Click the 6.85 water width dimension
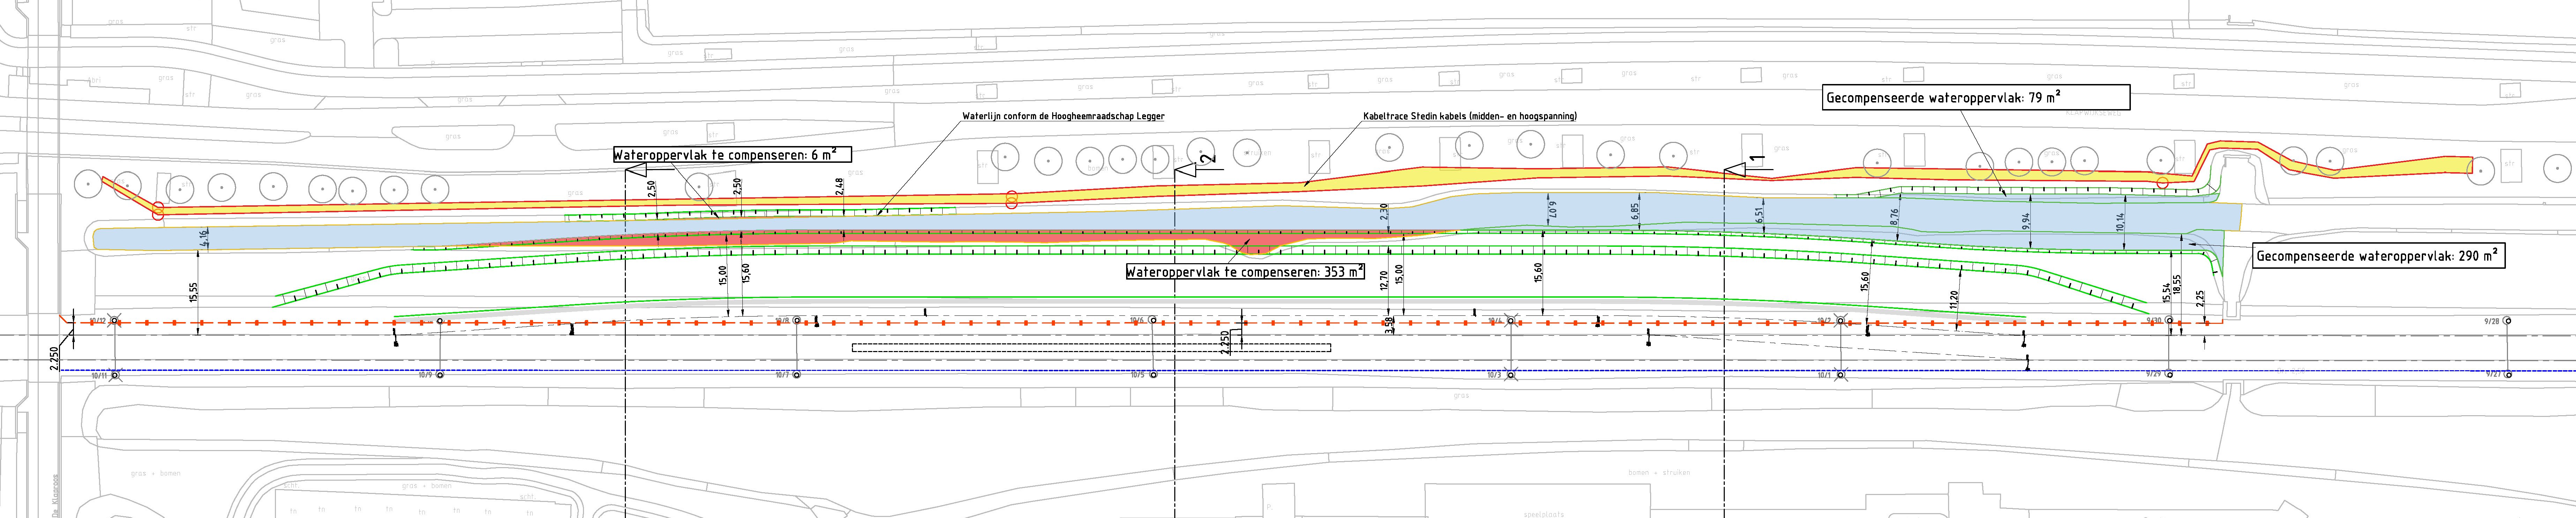Screen dimensions: 2576x518 (x=1635, y=211)
